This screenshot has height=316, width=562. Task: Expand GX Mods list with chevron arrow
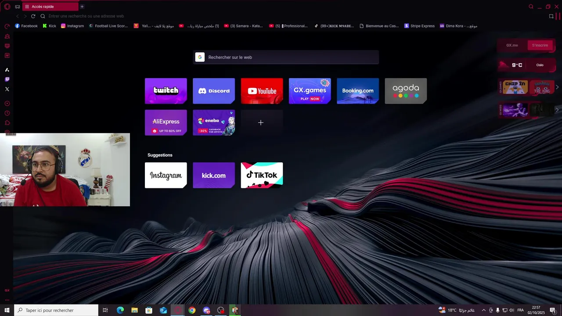coord(557,110)
